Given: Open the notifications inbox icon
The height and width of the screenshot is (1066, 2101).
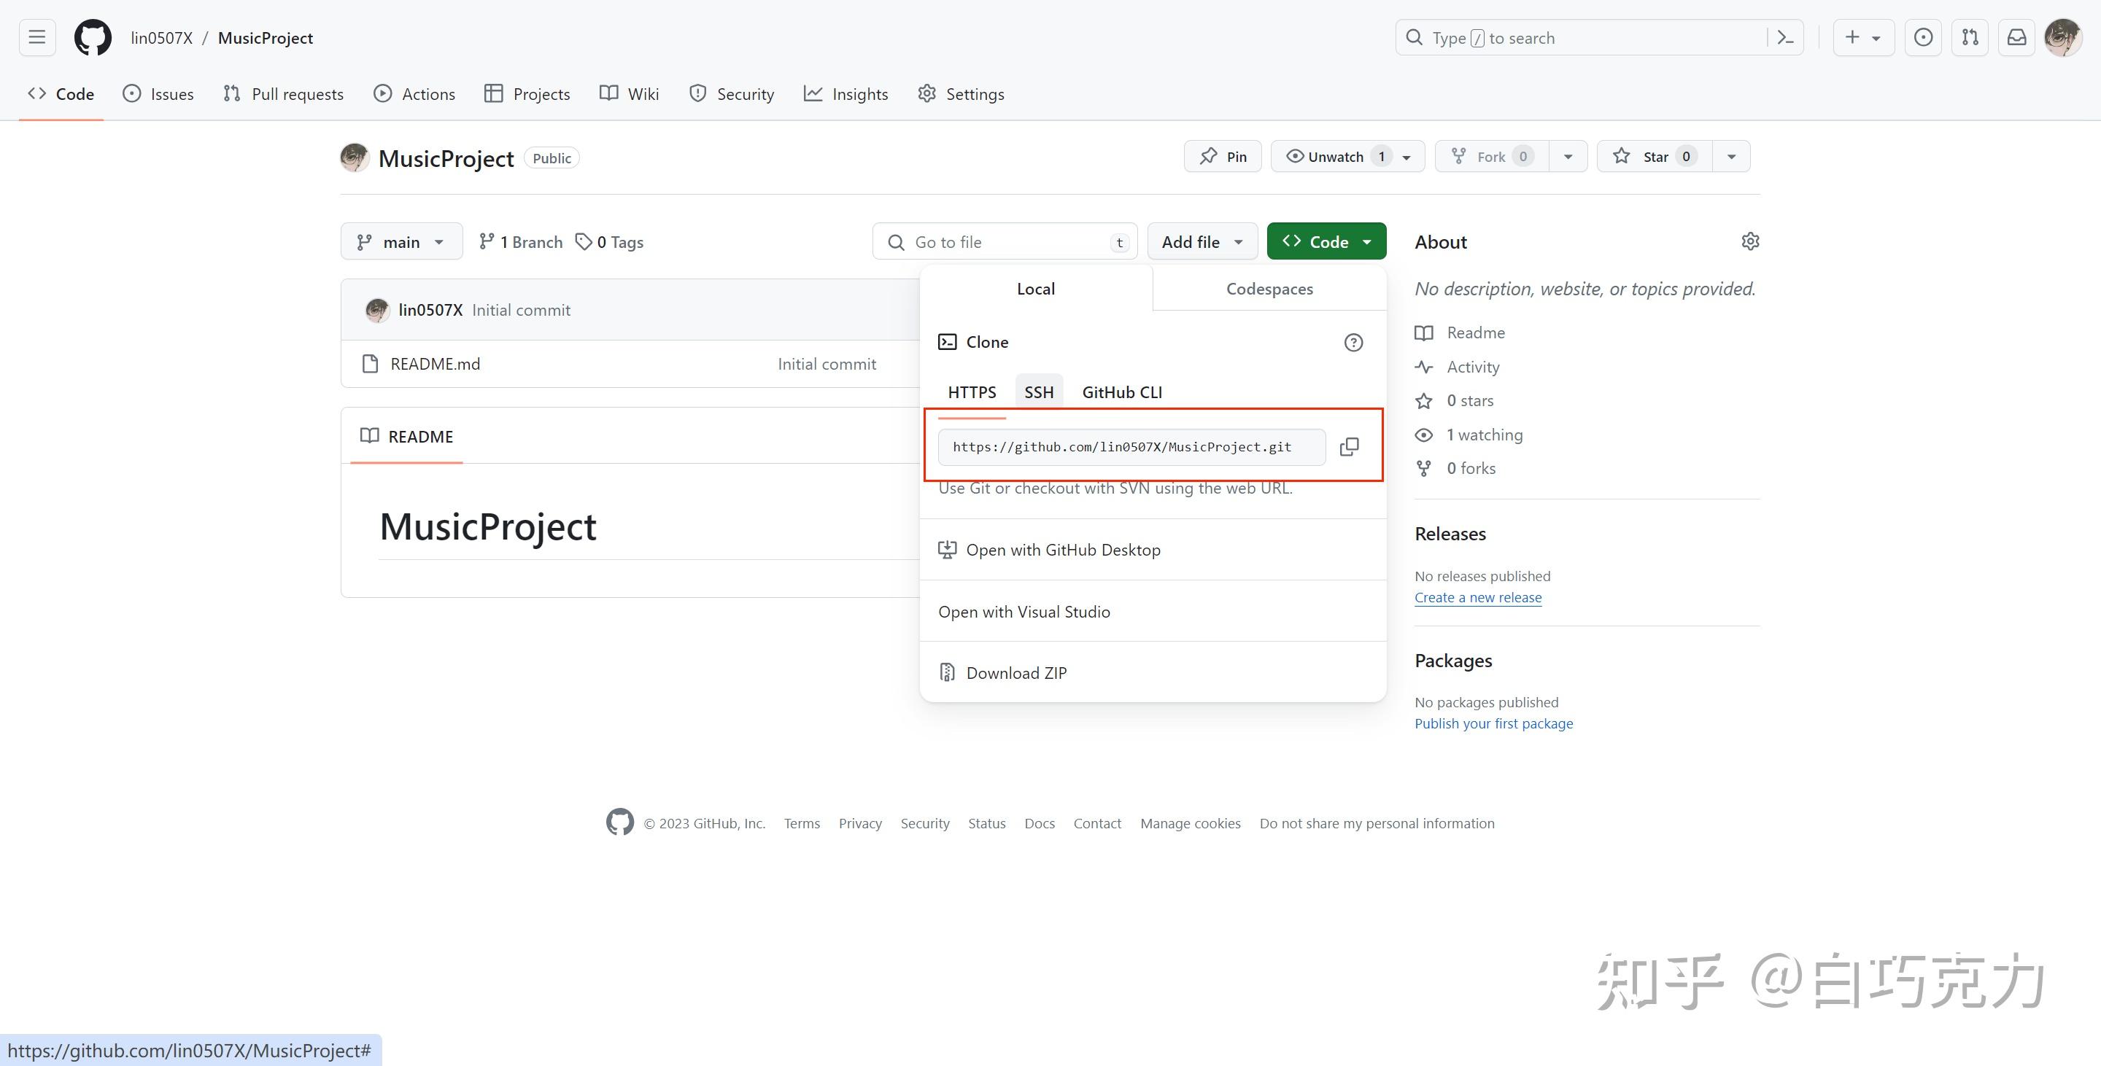Looking at the screenshot, I should 2017,37.
